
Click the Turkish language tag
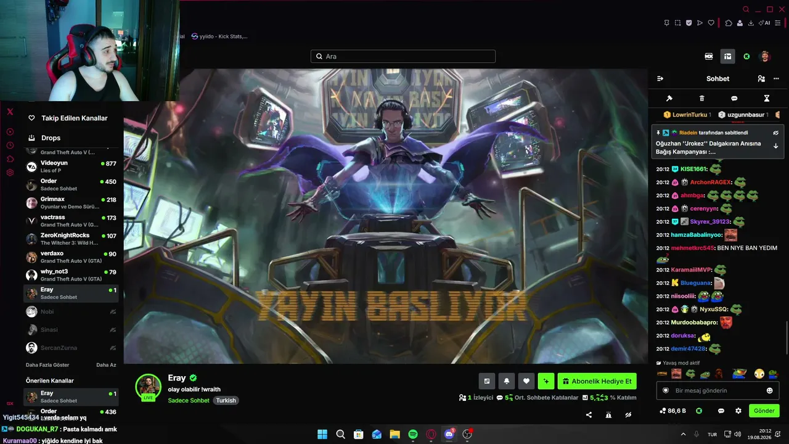(226, 400)
